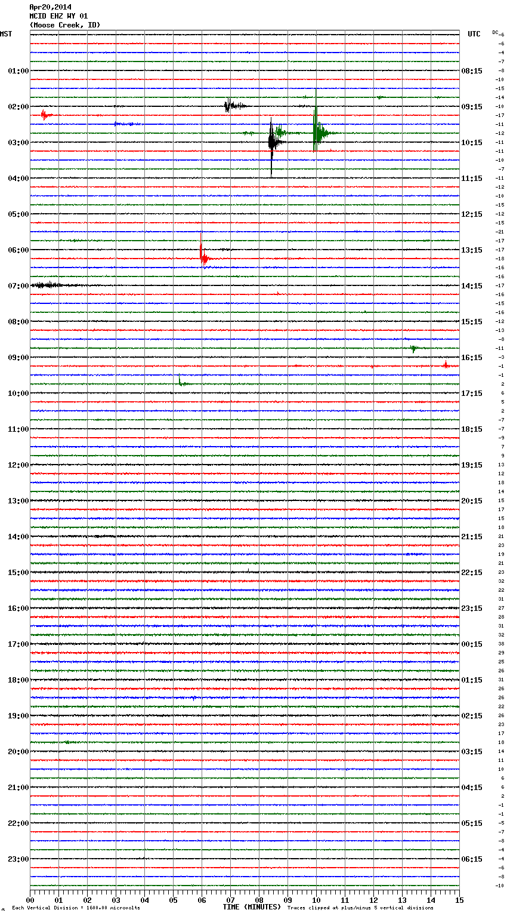The image size is (507, 916).
Task: Click the large black spike on the 03:00 trace
Action: [x=271, y=143]
